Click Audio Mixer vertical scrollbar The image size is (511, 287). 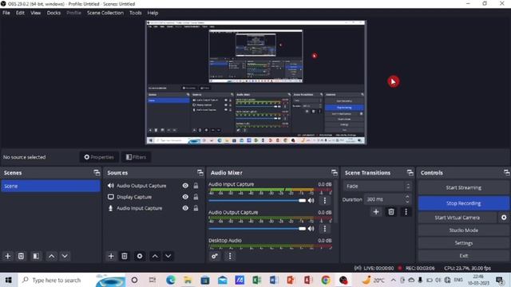pos(336,202)
